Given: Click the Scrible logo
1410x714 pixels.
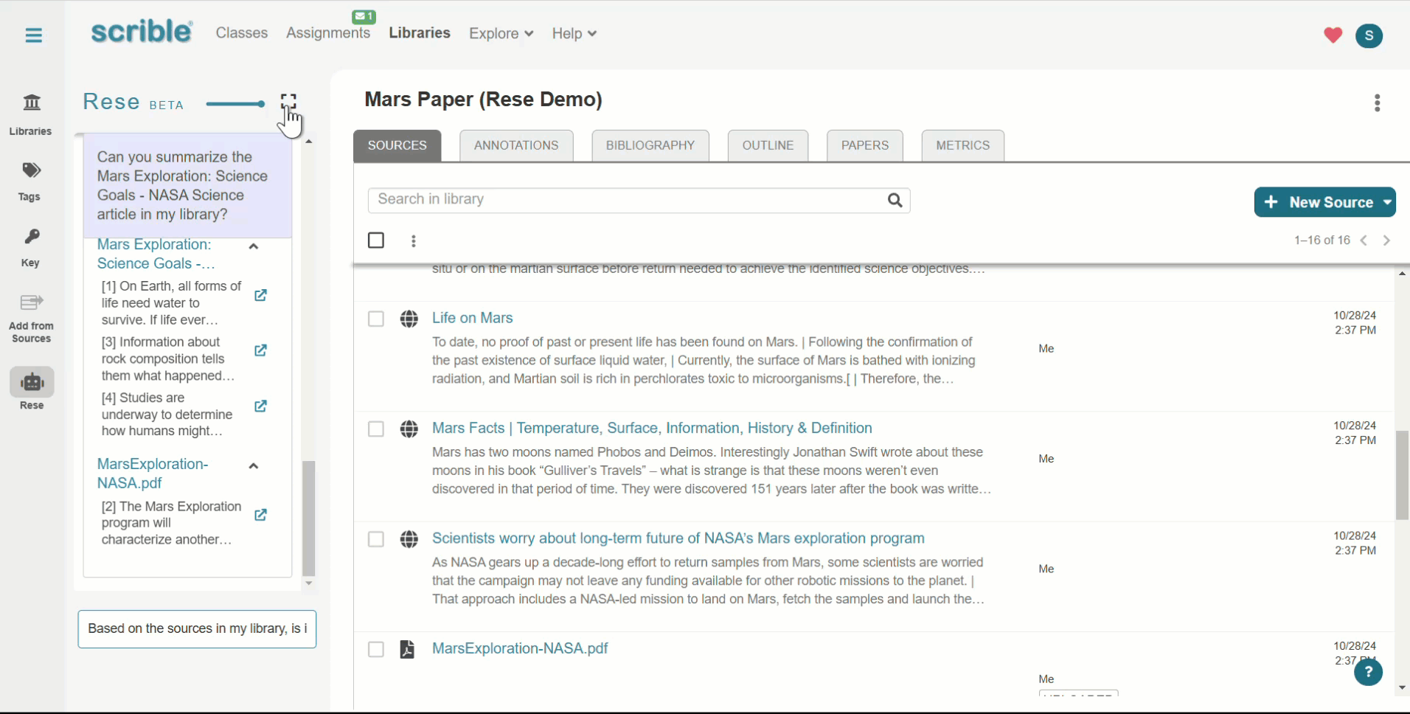Looking at the screenshot, I should tap(142, 32).
